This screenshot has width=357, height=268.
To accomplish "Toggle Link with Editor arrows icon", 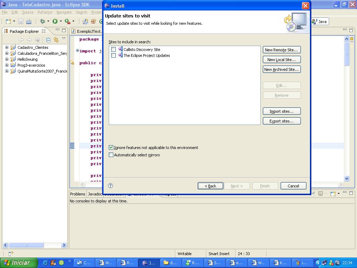I will [x=56, y=40].
